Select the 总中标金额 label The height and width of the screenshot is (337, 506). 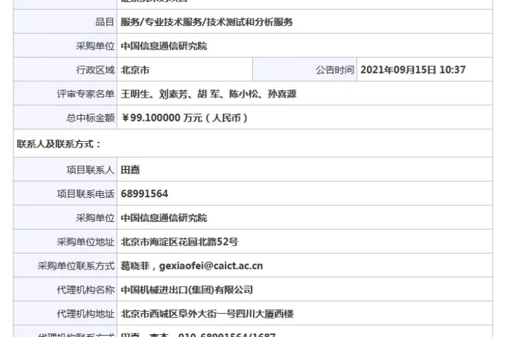pos(91,118)
